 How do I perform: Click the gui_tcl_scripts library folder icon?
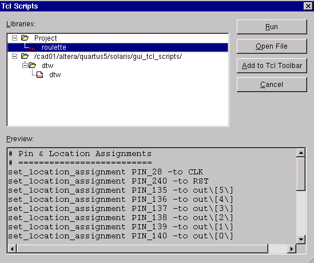(25, 56)
